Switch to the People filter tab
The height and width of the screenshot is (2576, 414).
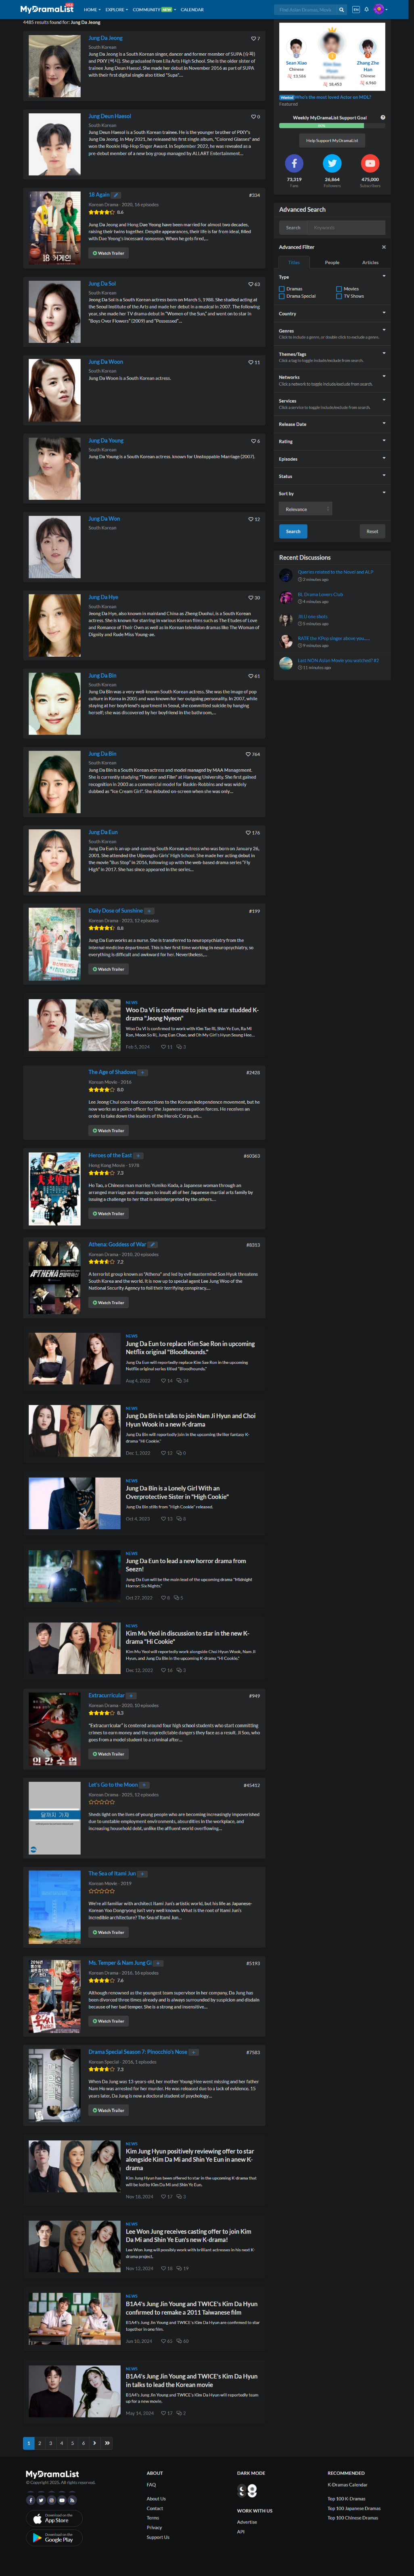(332, 262)
